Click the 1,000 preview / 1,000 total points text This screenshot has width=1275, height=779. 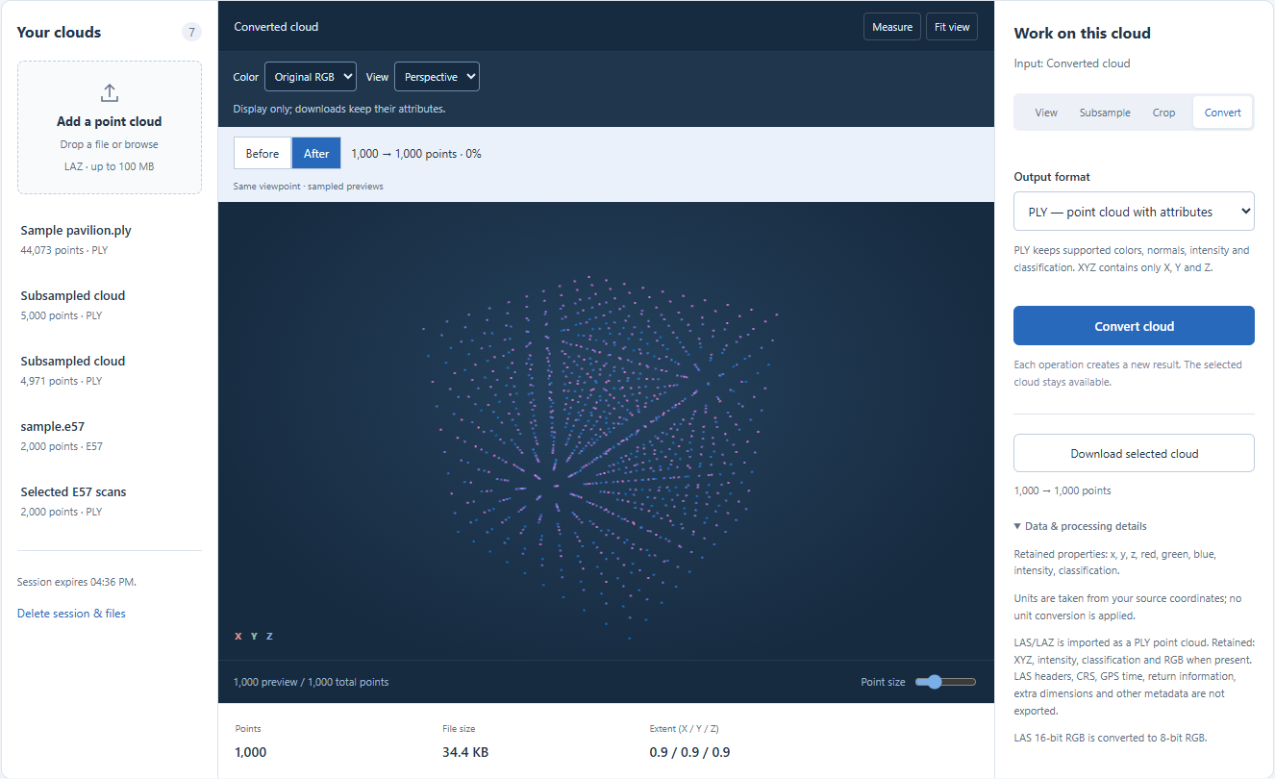tap(311, 682)
